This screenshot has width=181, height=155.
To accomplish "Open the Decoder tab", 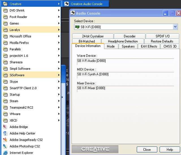I will pyautogui.click(x=130, y=36).
